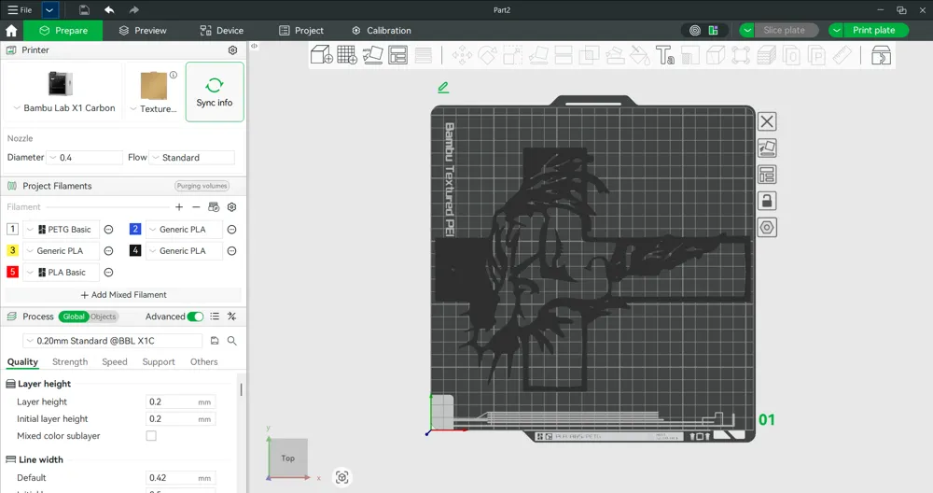Open the Assembly view icon

(x=881, y=55)
